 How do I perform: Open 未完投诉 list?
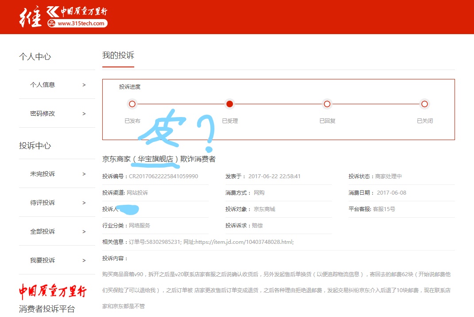tap(43, 174)
